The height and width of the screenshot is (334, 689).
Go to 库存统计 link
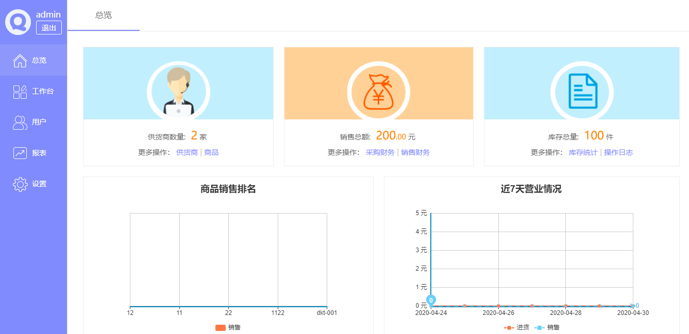[x=583, y=152]
